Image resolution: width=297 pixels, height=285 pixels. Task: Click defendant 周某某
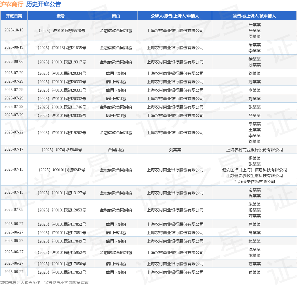[255, 36]
